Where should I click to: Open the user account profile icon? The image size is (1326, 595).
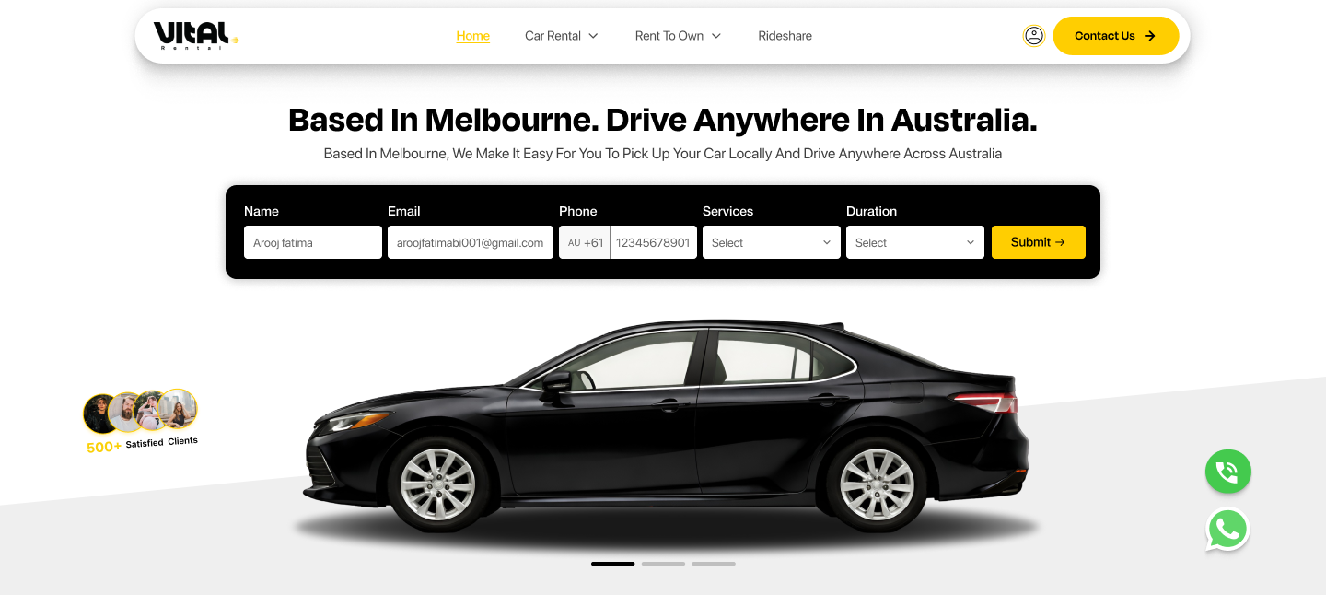point(1034,36)
